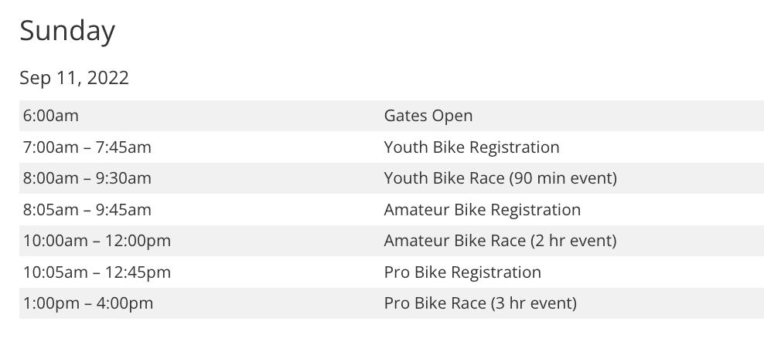The width and height of the screenshot is (764, 338).
Task: Click Pro Bike Registration text
Action: [462, 272]
